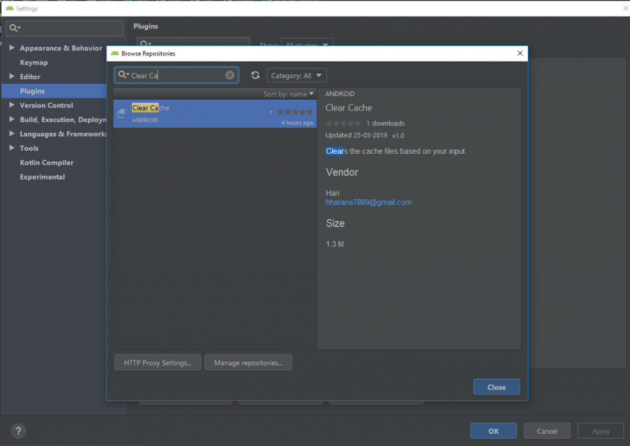This screenshot has height=446, width=630.
Task: Open vendor email hharans7889@gmail.com
Action: [x=369, y=202]
